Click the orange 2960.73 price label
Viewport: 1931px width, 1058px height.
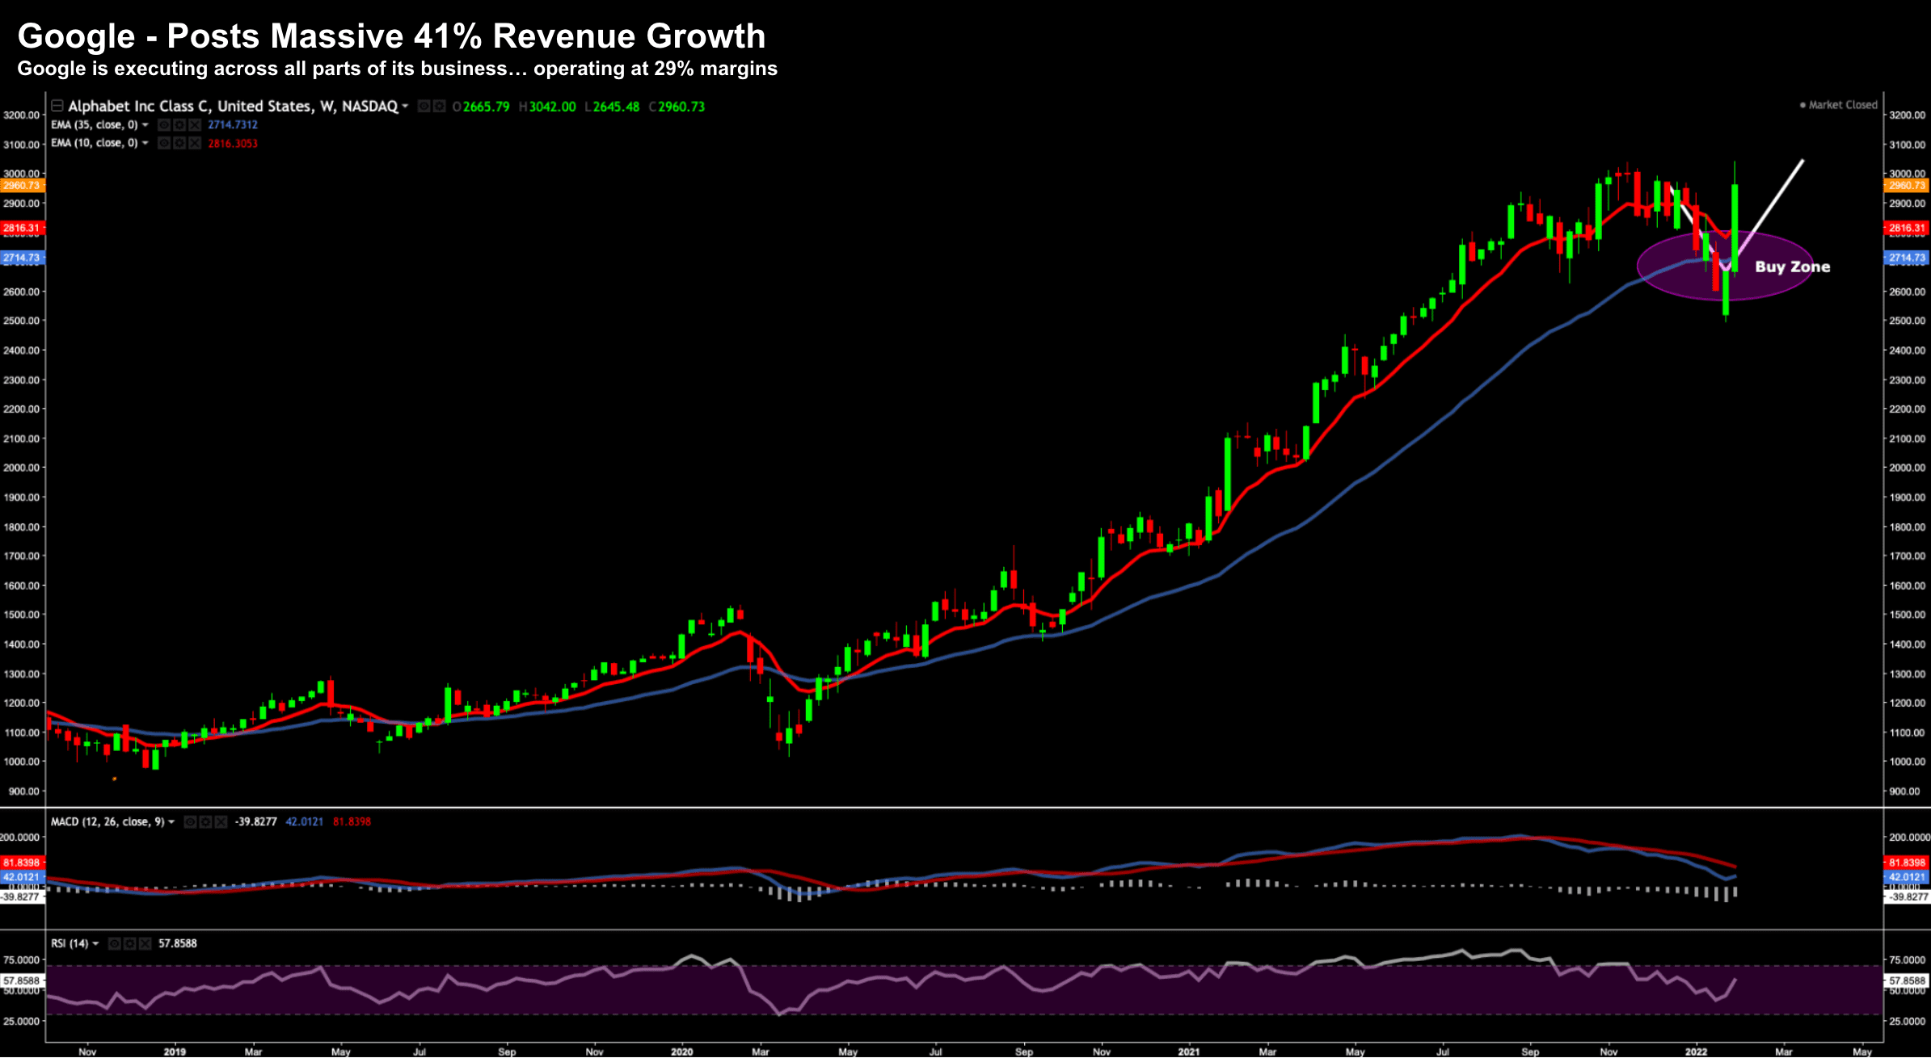22,186
